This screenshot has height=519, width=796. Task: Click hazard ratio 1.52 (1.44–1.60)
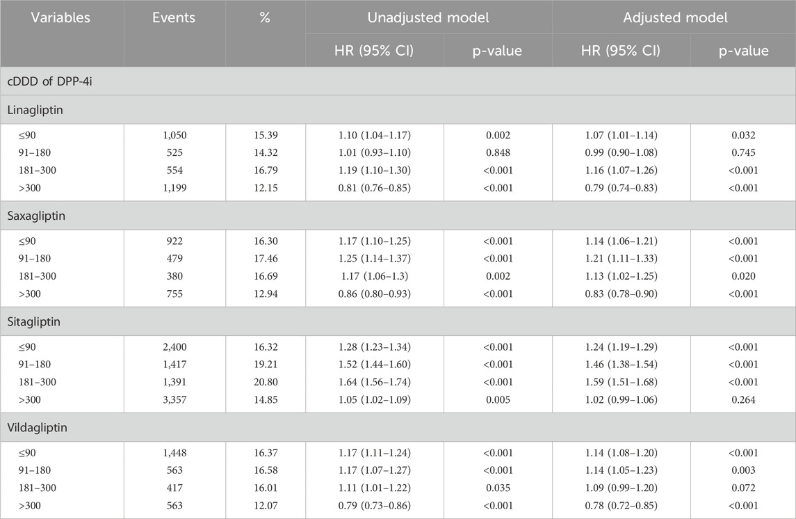coord(375,365)
